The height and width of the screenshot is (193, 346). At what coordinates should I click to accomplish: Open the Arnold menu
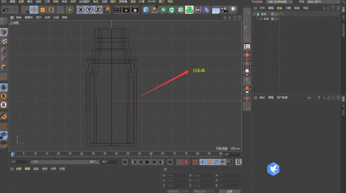pyautogui.click(x=151, y=2)
